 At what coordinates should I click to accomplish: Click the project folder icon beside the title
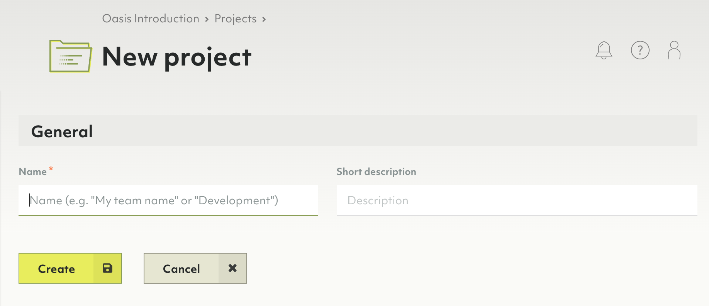pos(71,56)
